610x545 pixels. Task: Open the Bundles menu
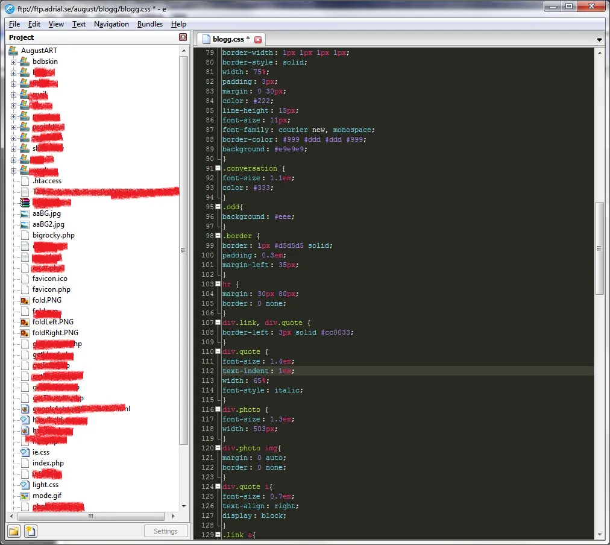(x=149, y=24)
